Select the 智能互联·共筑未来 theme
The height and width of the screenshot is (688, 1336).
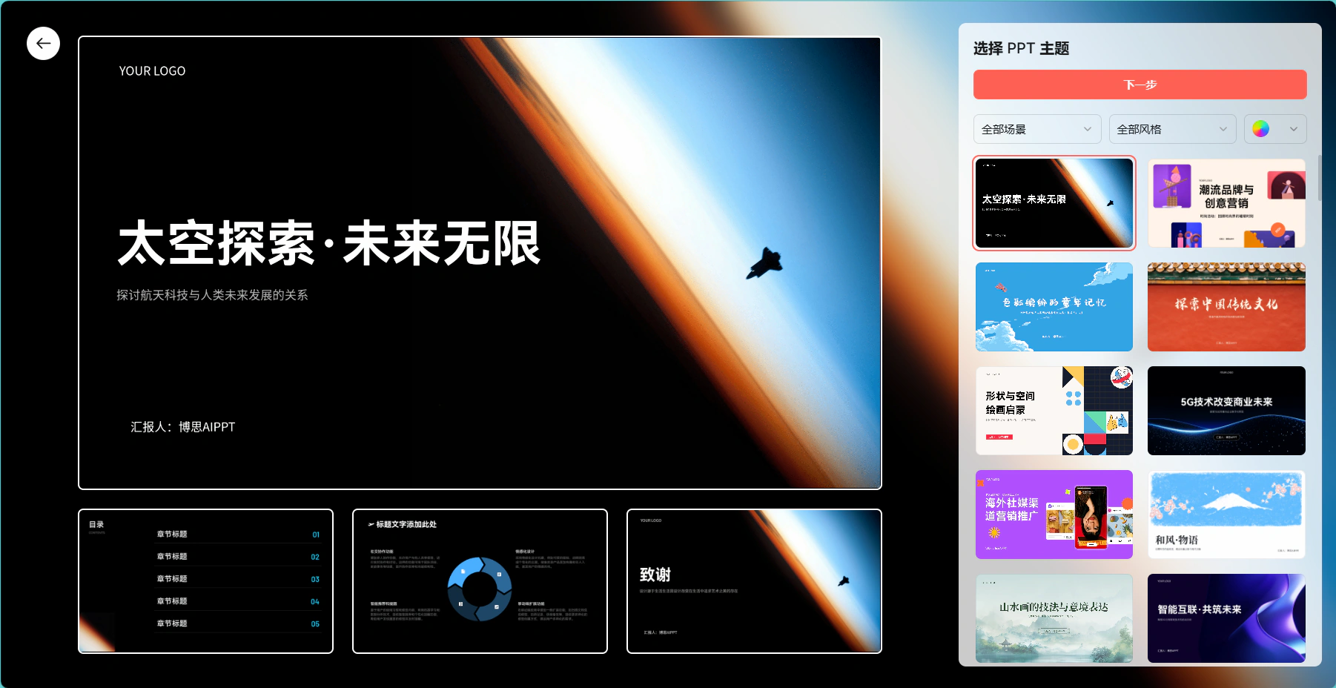[1226, 618]
